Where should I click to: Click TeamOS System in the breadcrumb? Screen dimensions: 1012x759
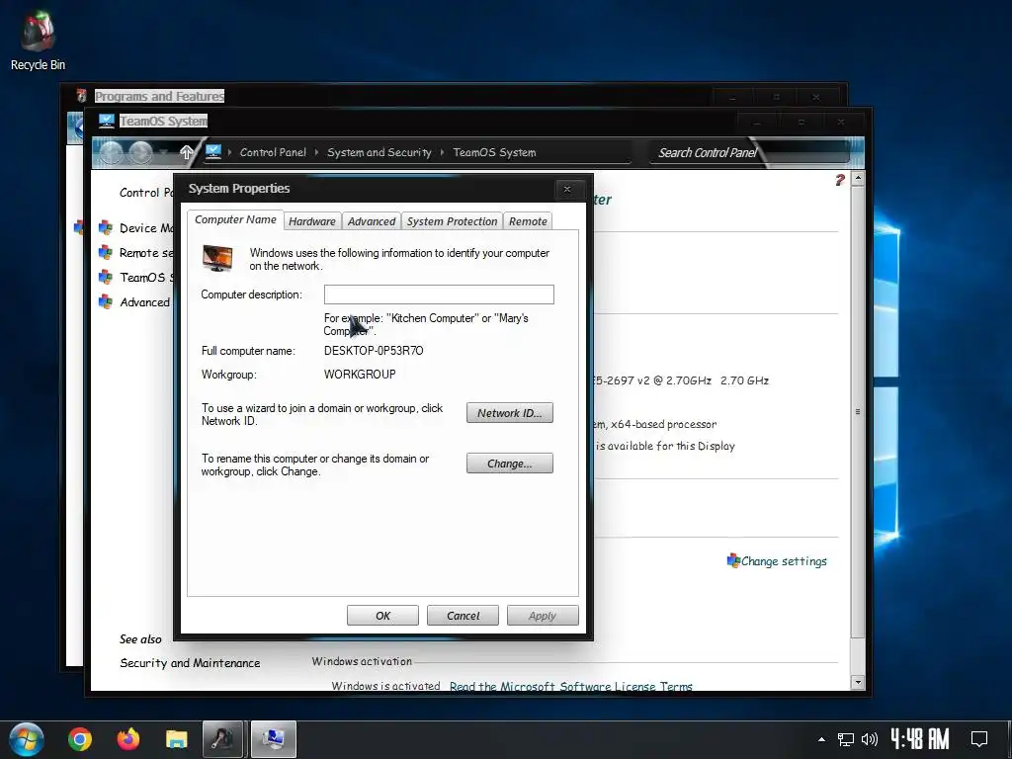pyautogui.click(x=494, y=152)
